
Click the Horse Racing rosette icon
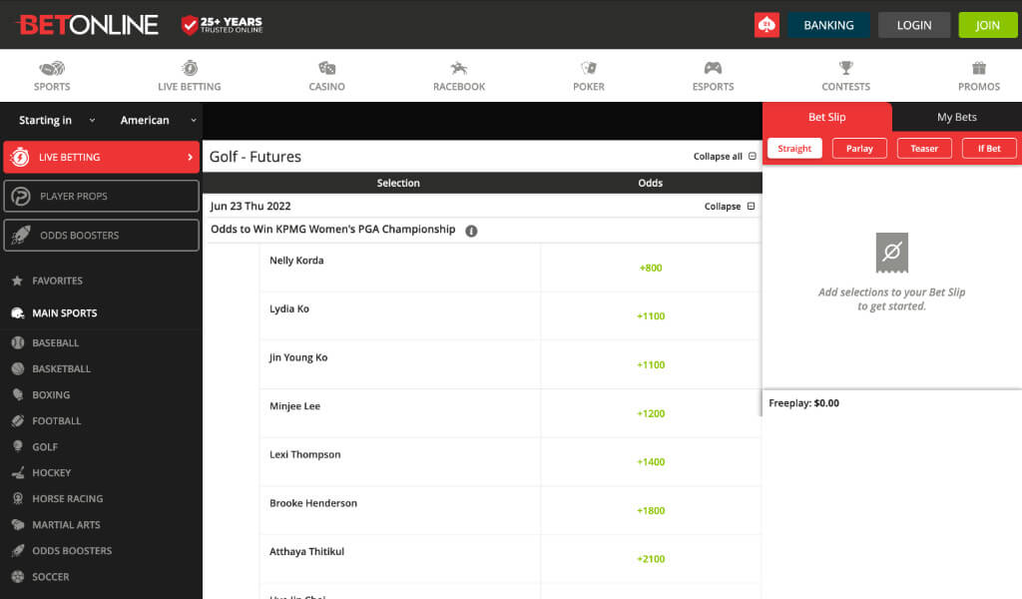coord(18,498)
